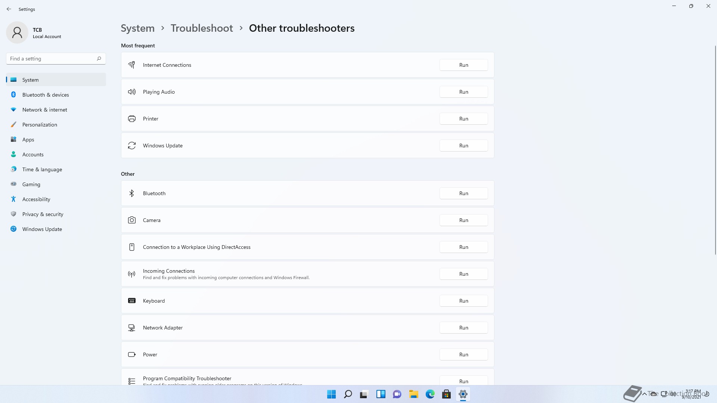Click the TCB user profile picture

[x=17, y=32]
